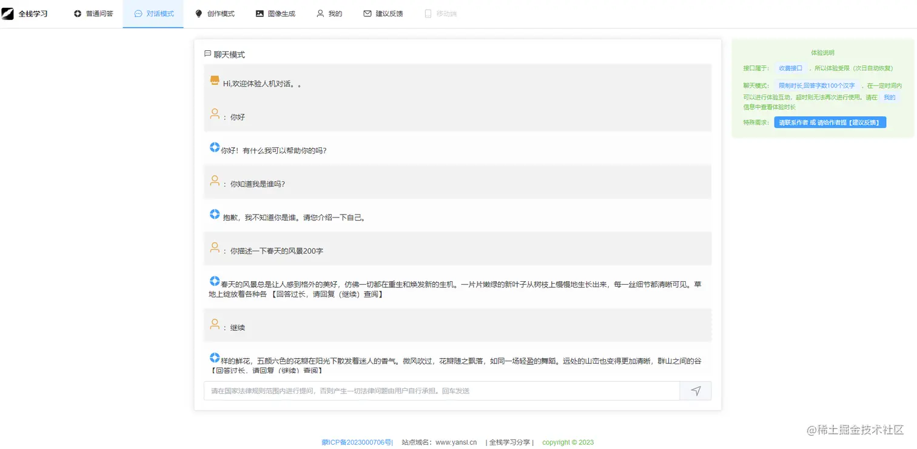Click the 体验说明 heading
This screenshot has width=917, height=449.
click(822, 53)
